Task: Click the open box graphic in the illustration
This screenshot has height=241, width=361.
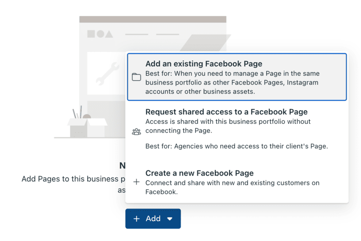Action: 88,127
